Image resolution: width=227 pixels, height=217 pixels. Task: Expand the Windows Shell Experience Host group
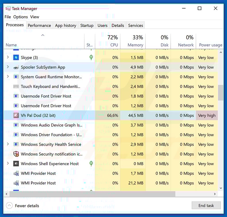pos(8,163)
